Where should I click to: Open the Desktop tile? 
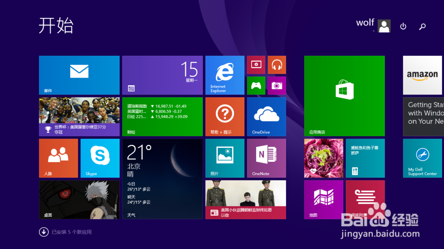click(x=79, y=200)
